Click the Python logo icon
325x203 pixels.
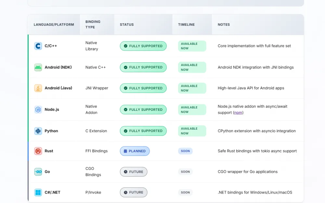[38, 131]
